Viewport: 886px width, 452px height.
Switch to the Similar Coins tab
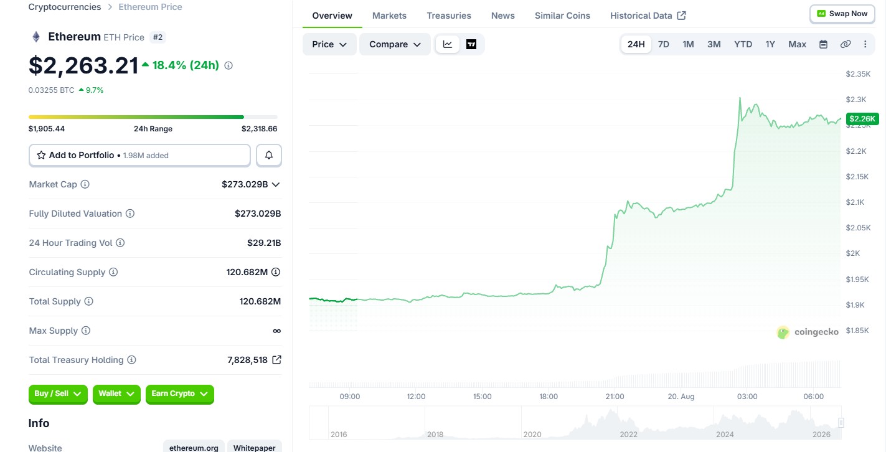click(x=562, y=16)
